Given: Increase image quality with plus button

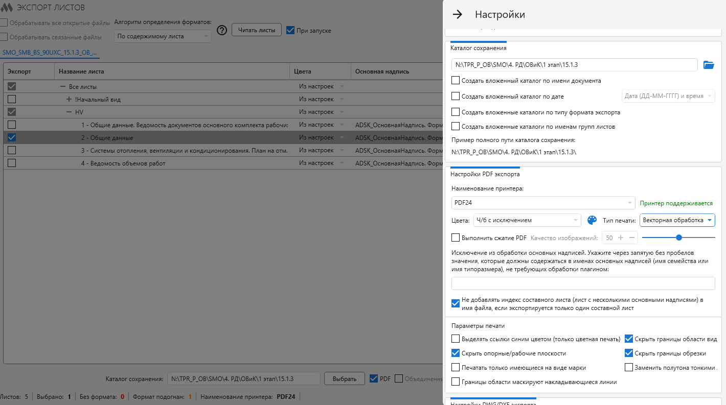Looking at the screenshot, I should click(621, 237).
